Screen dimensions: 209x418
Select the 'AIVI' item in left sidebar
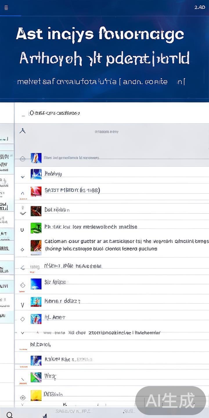pos(4,286)
